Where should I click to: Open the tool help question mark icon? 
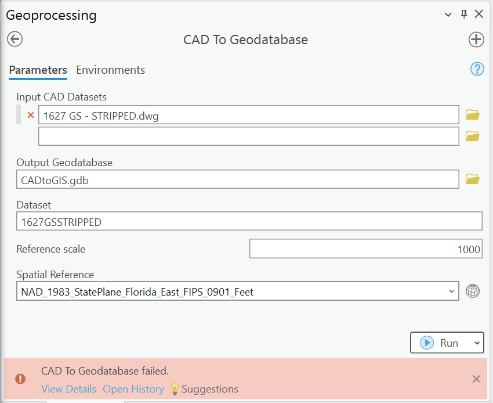click(x=477, y=69)
